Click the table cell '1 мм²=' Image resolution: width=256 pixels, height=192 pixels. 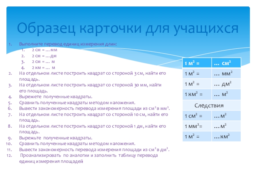[197, 126]
